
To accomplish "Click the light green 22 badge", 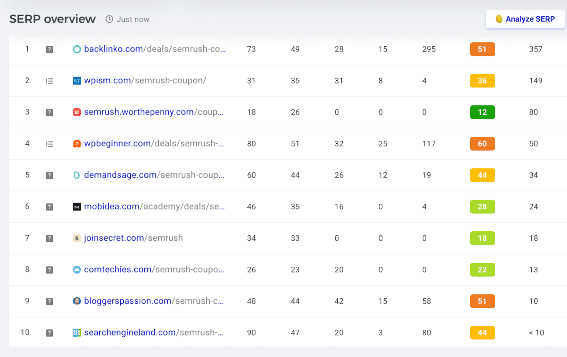I will click(482, 270).
